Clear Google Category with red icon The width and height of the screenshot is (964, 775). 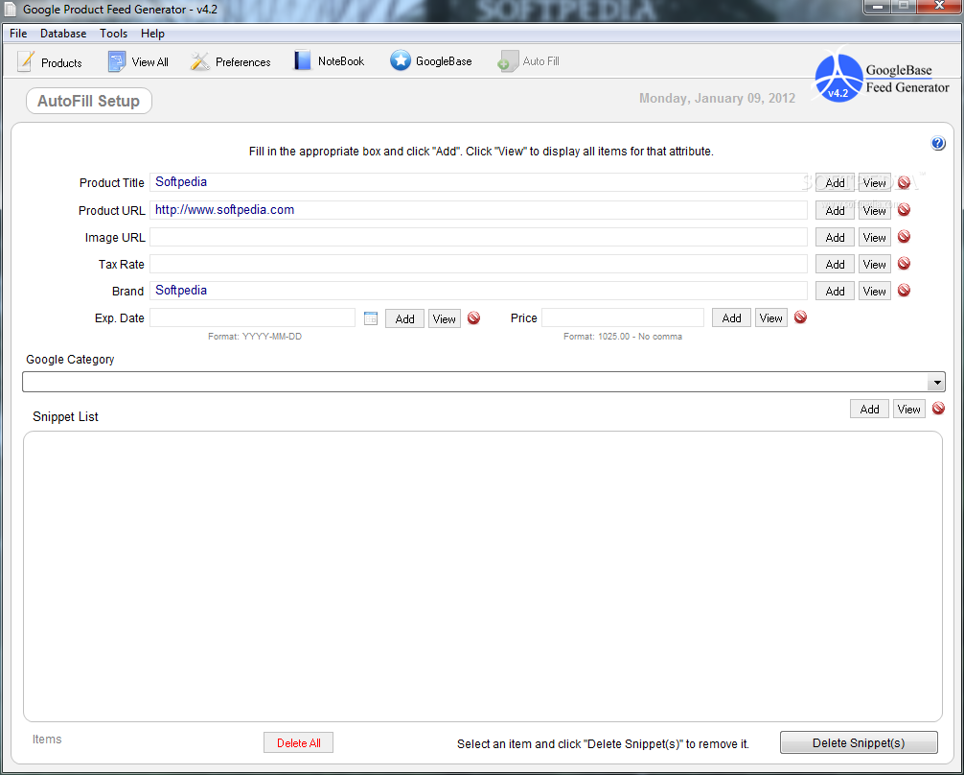click(x=938, y=408)
